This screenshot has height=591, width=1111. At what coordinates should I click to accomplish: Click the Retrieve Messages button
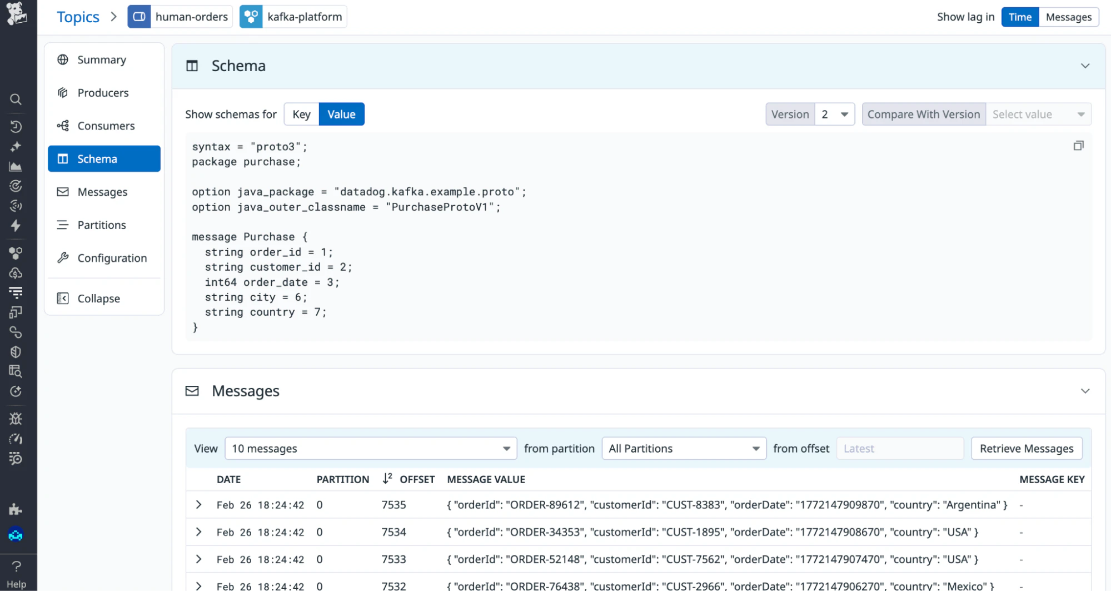(1026, 449)
